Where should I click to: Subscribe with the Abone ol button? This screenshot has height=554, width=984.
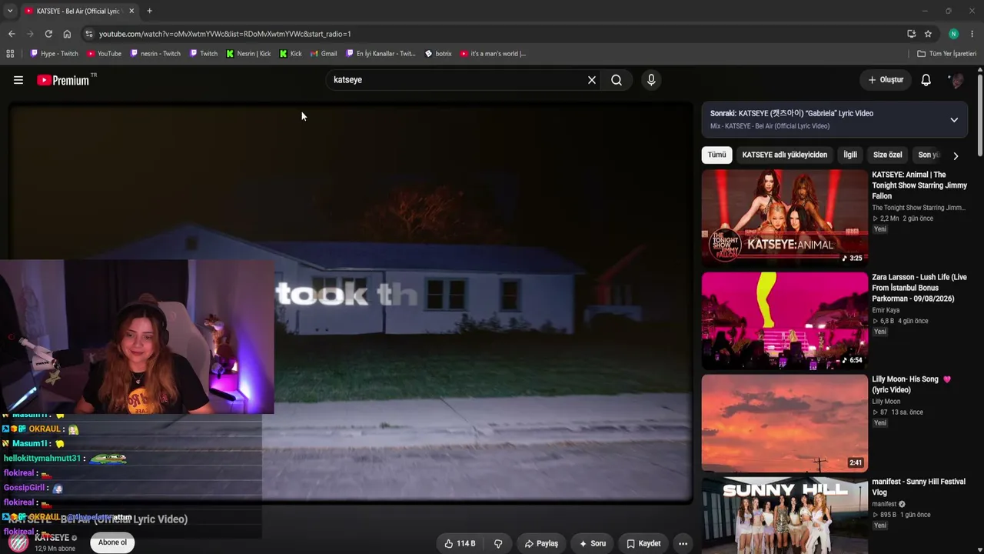pyautogui.click(x=112, y=542)
